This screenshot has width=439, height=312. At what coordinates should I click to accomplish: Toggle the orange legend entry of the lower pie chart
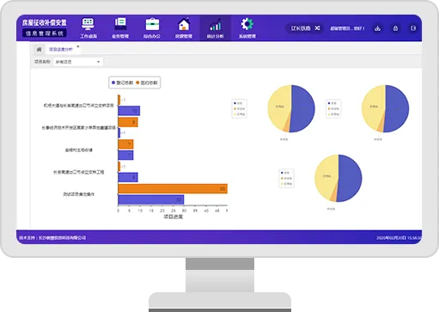(287, 178)
